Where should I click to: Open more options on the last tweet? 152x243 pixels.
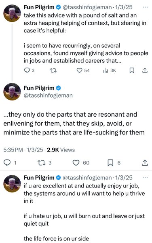click(145, 178)
